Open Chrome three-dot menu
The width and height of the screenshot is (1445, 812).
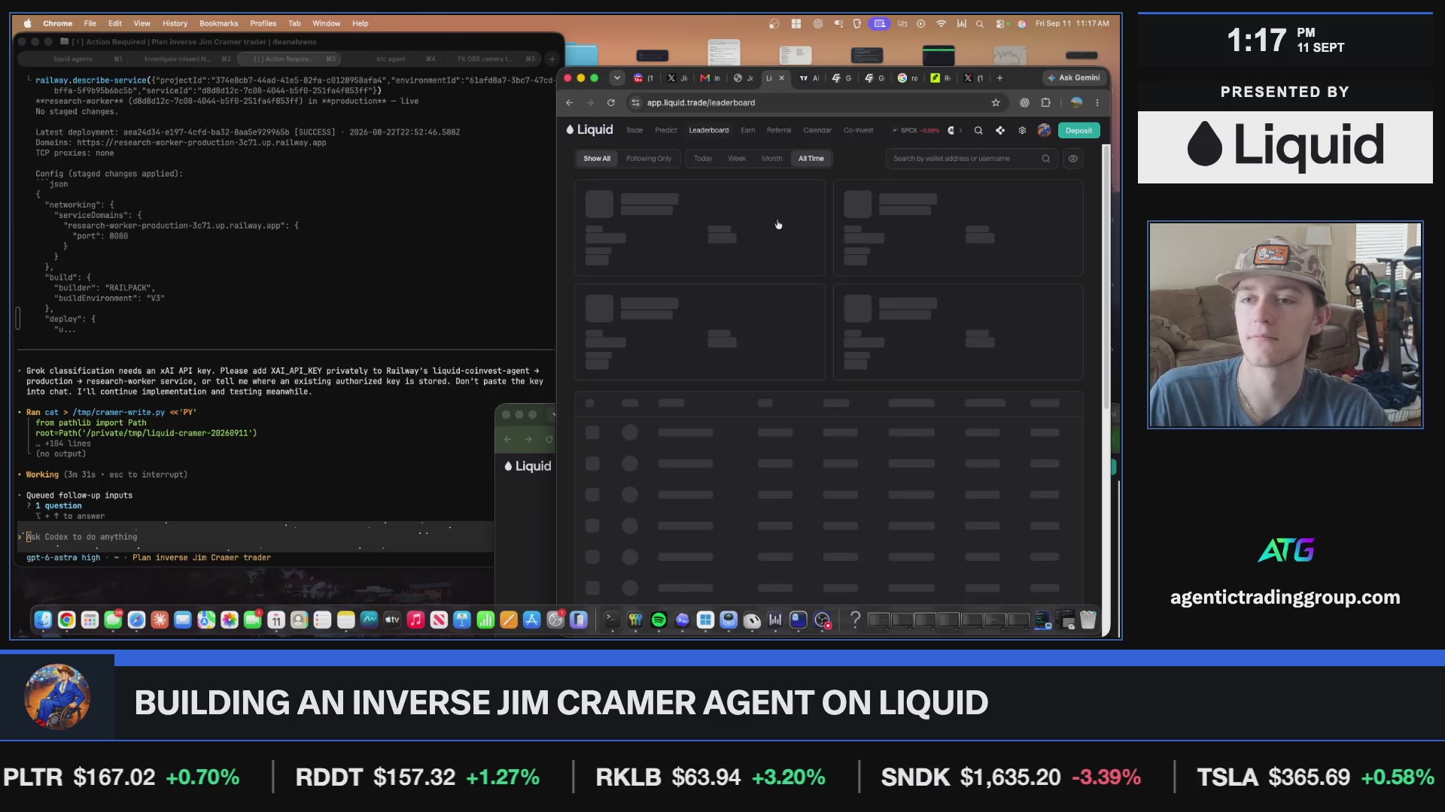[1097, 102]
